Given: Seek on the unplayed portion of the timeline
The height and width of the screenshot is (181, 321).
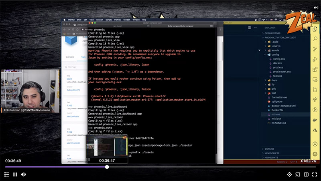Looking at the screenshot, I should click(x=212, y=167).
